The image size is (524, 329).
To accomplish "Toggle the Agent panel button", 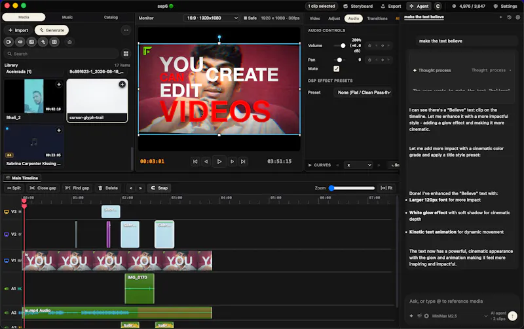I will (x=419, y=6).
